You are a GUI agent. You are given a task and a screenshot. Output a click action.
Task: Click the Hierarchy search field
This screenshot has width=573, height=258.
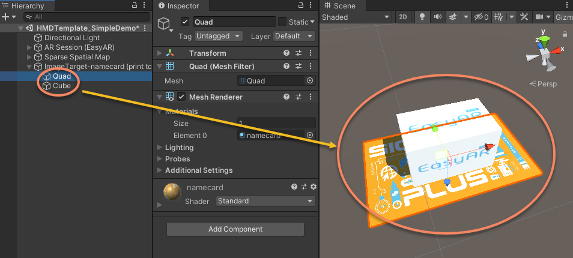pyautogui.click(x=87, y=17)
